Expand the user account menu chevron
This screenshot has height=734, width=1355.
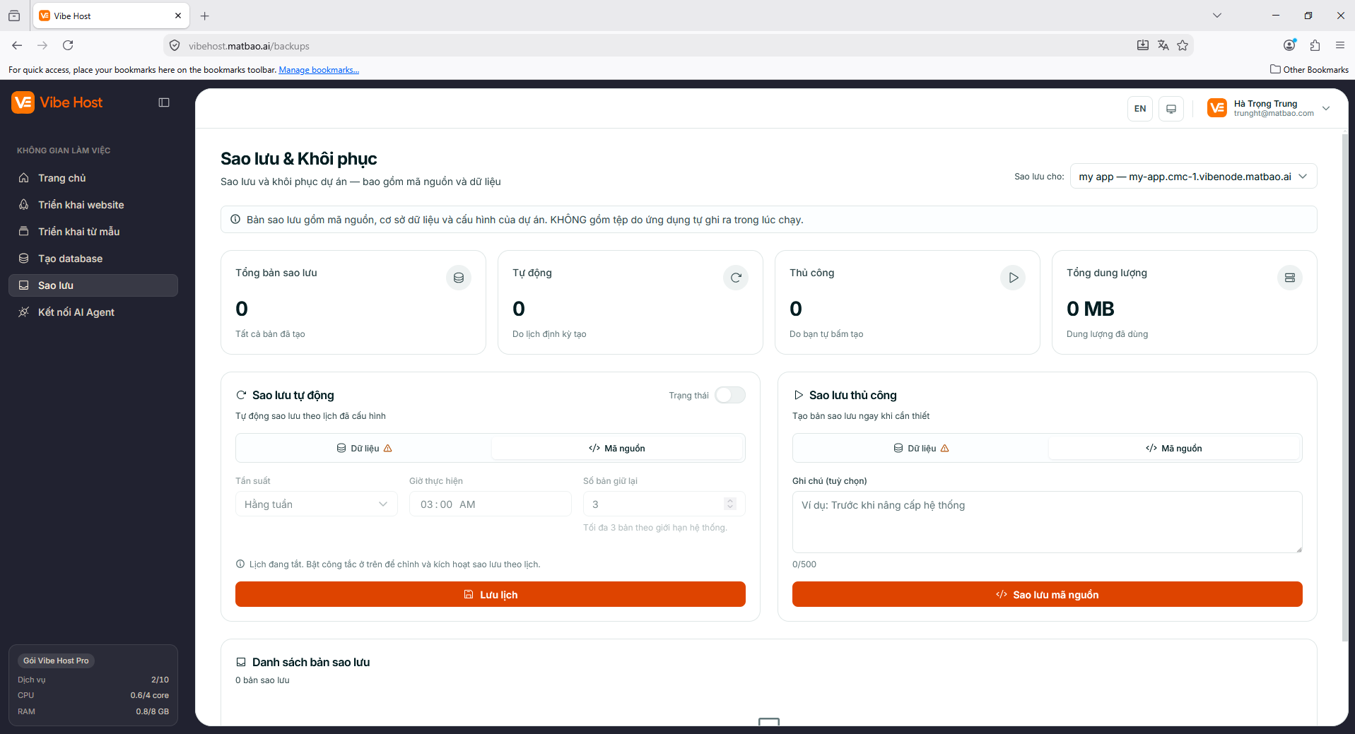[x=1326, y=108]
